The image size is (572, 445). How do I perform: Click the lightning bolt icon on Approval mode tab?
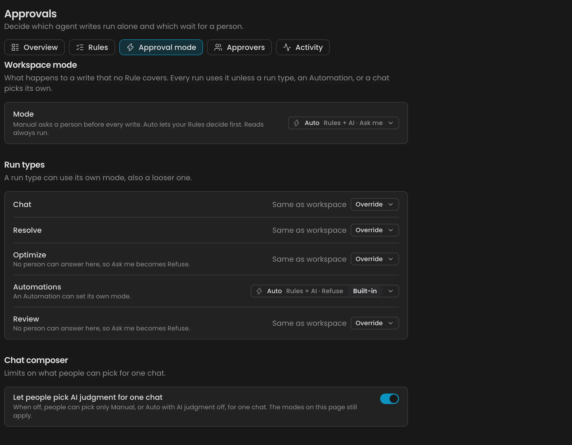[x=130, y=47]
